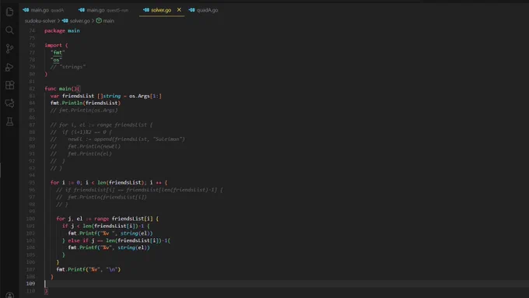Click the commented append "Suleiman" line

tap(117, 139)
